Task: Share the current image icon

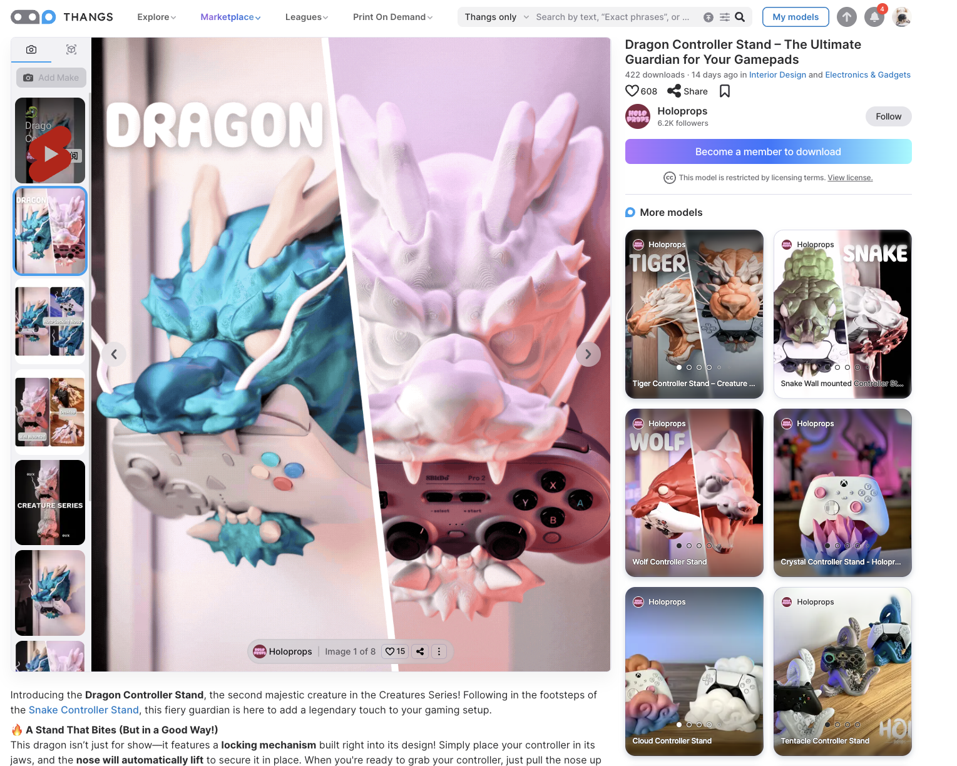Action: (x=420, y=651)
